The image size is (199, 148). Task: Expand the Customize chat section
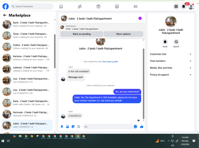click(x=171, y=54)
